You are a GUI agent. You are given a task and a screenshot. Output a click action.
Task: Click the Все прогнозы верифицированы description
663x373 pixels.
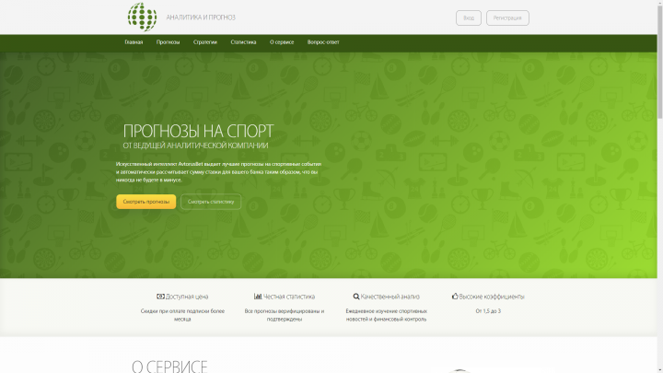285,315
